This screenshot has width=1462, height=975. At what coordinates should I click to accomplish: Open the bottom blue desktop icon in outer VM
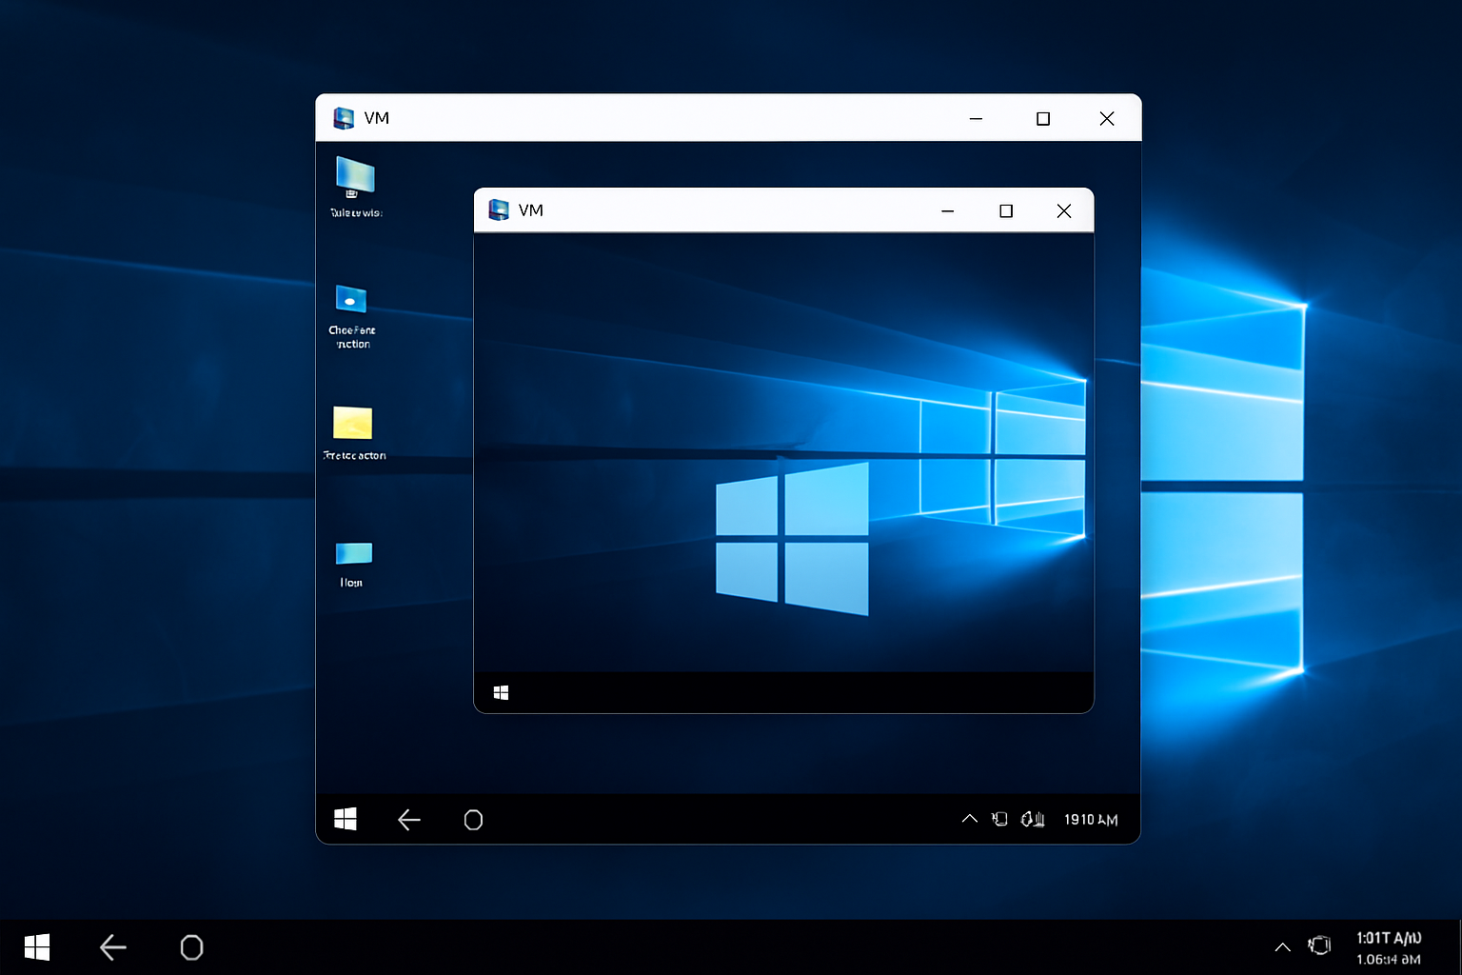pyautogui.click(x=353, y=553)
